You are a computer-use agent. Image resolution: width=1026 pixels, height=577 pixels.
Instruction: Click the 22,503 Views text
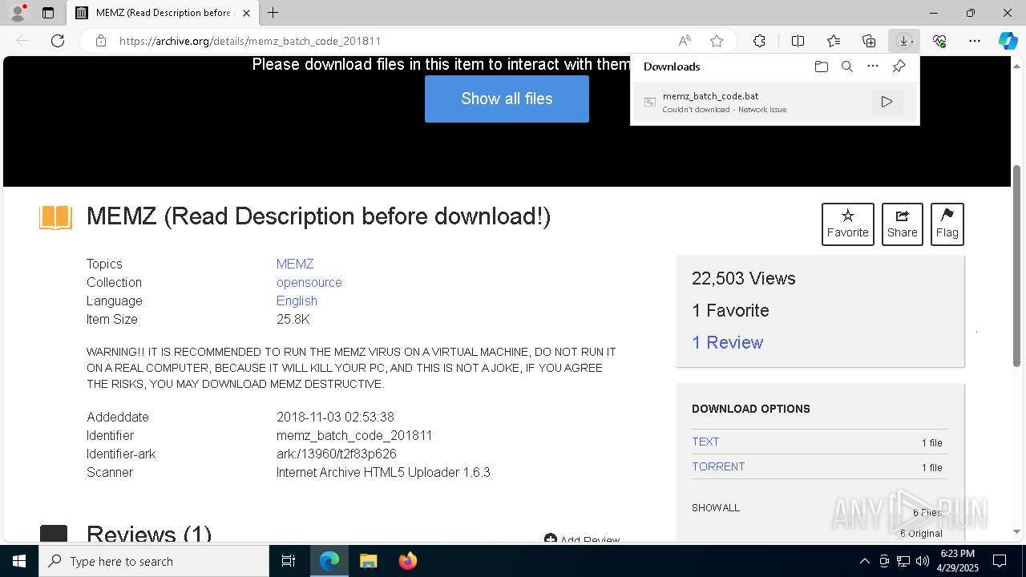(x=744, y=278)
